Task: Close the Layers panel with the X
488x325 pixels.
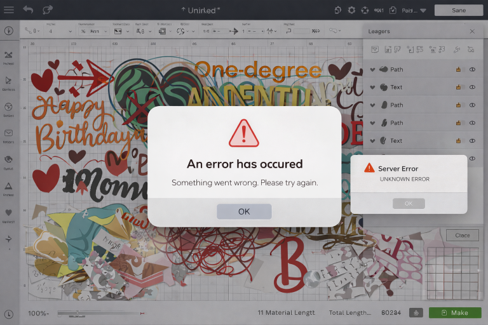Action: click(472, 31)
